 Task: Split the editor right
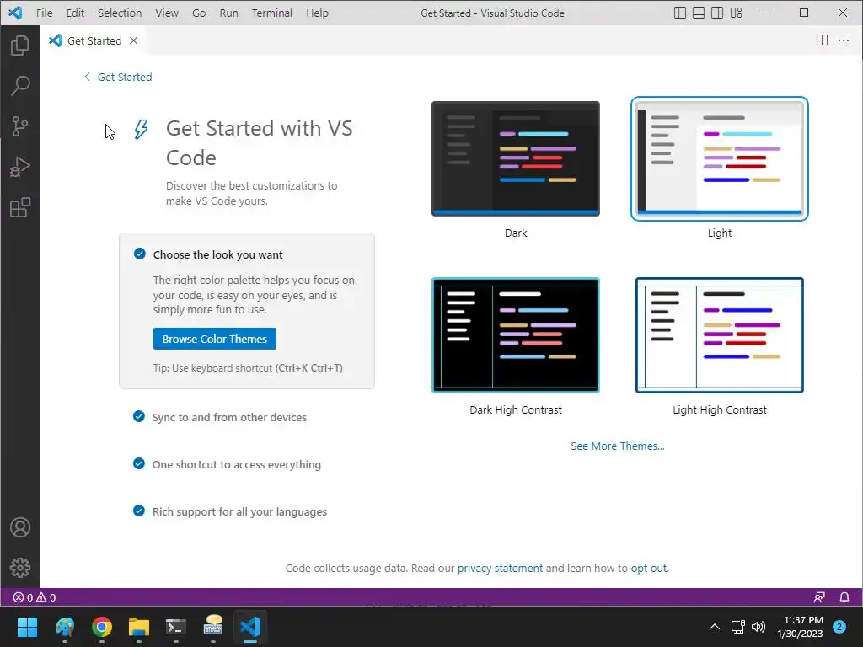[822, 40]
